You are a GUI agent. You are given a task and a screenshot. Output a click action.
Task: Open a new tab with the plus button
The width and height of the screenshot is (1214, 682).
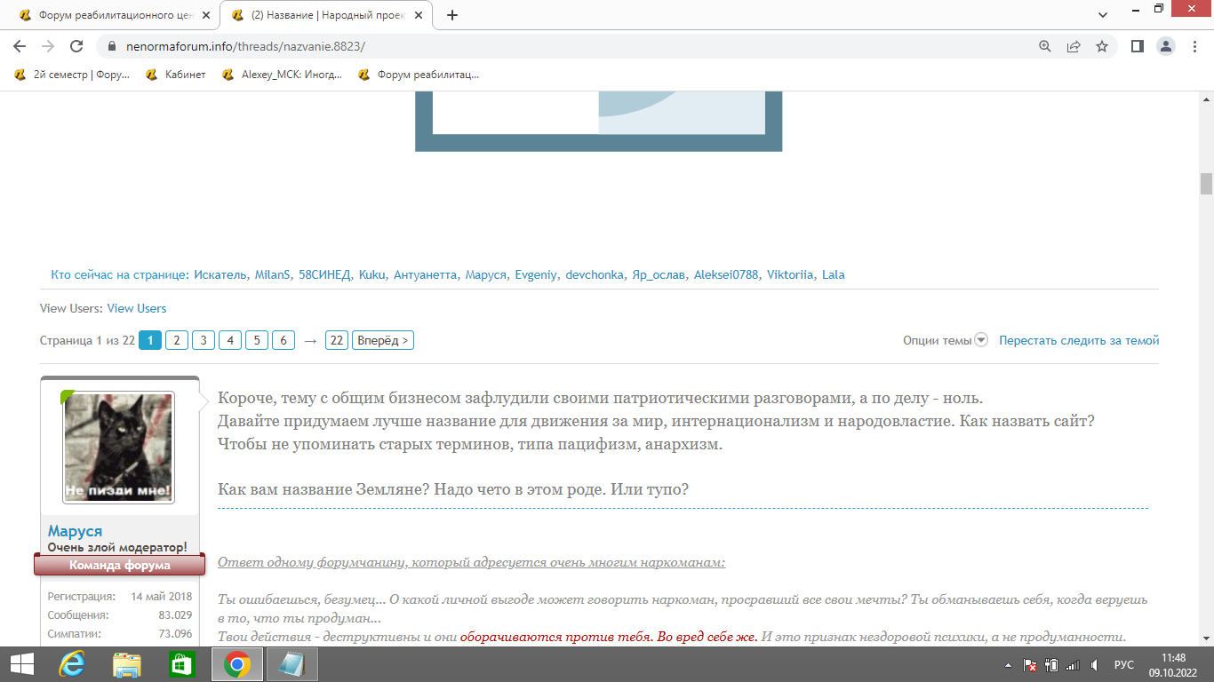pyautogui.click(x=452, y=15)
